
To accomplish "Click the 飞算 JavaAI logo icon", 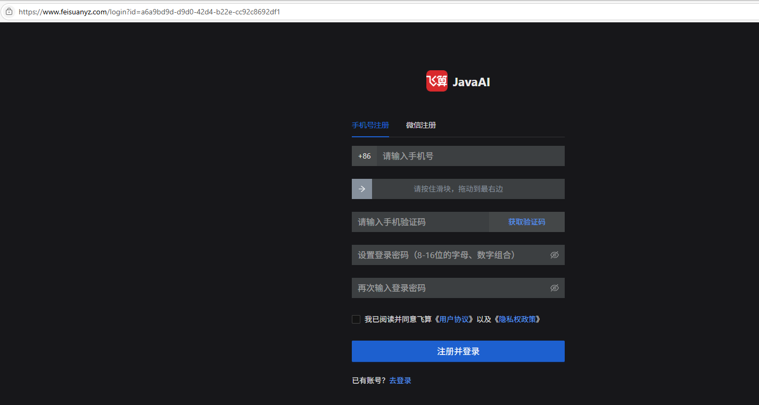I will 436,81.
